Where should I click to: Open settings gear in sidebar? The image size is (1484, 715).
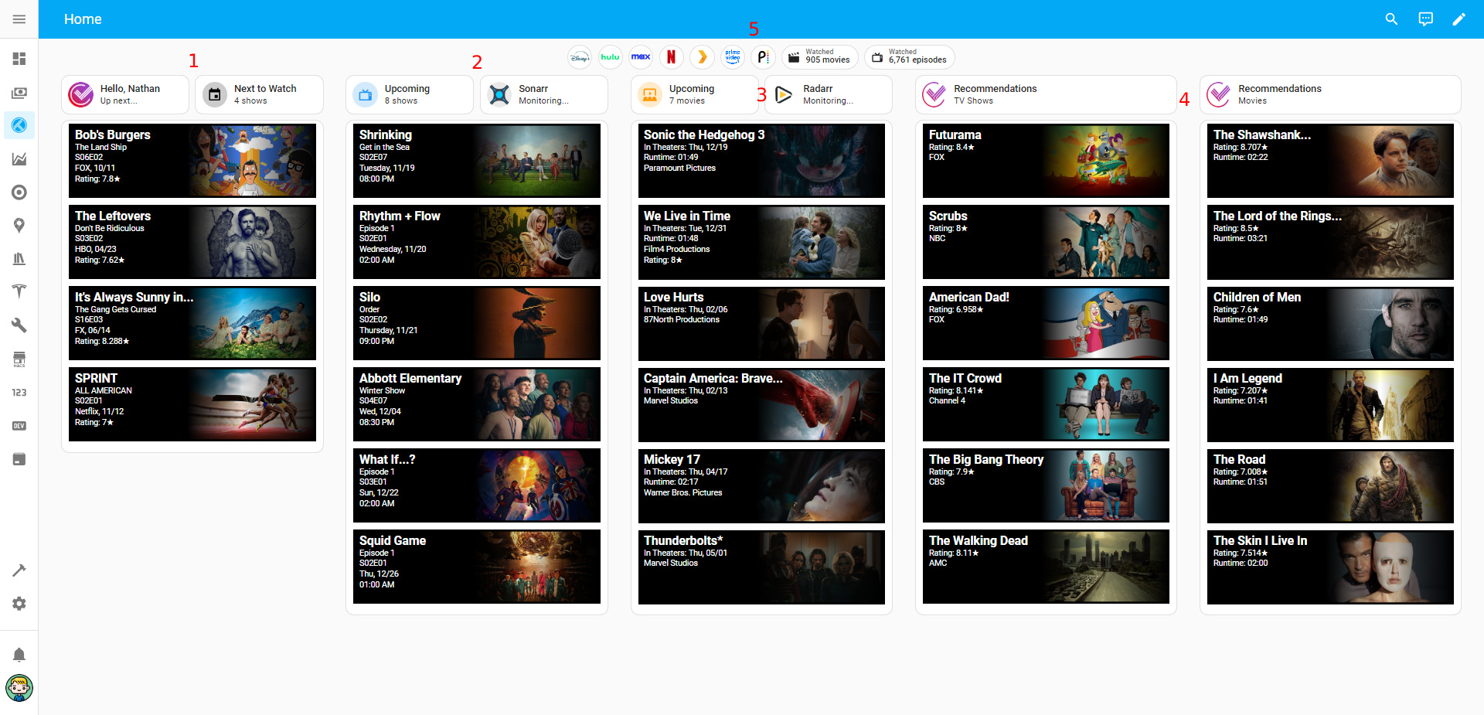pyautogui.click(x=19, y=604)
